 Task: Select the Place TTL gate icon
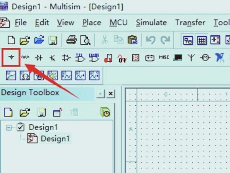pos(80,58)
